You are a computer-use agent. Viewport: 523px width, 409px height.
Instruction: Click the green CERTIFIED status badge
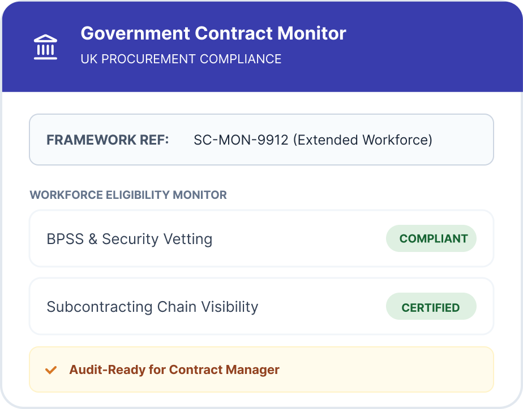[430, 307]
